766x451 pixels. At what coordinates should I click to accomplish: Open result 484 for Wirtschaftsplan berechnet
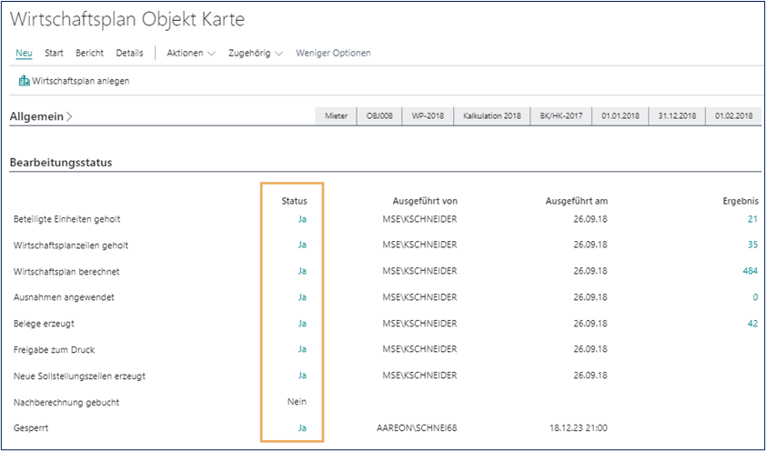tap(749, 271)
